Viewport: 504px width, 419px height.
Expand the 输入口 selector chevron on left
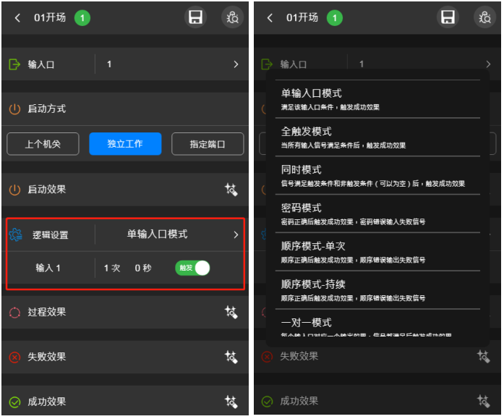(236, 64)
